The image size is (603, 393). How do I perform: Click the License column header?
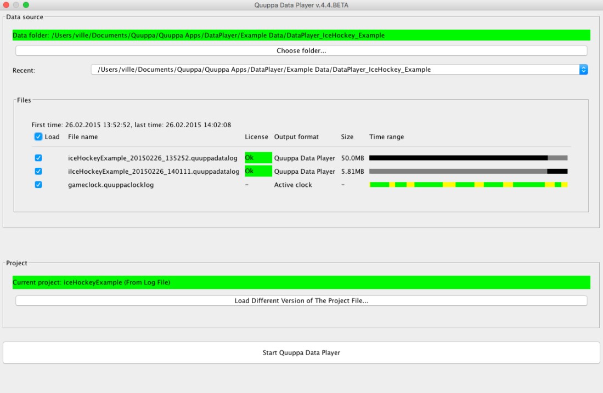click(256, 137)
